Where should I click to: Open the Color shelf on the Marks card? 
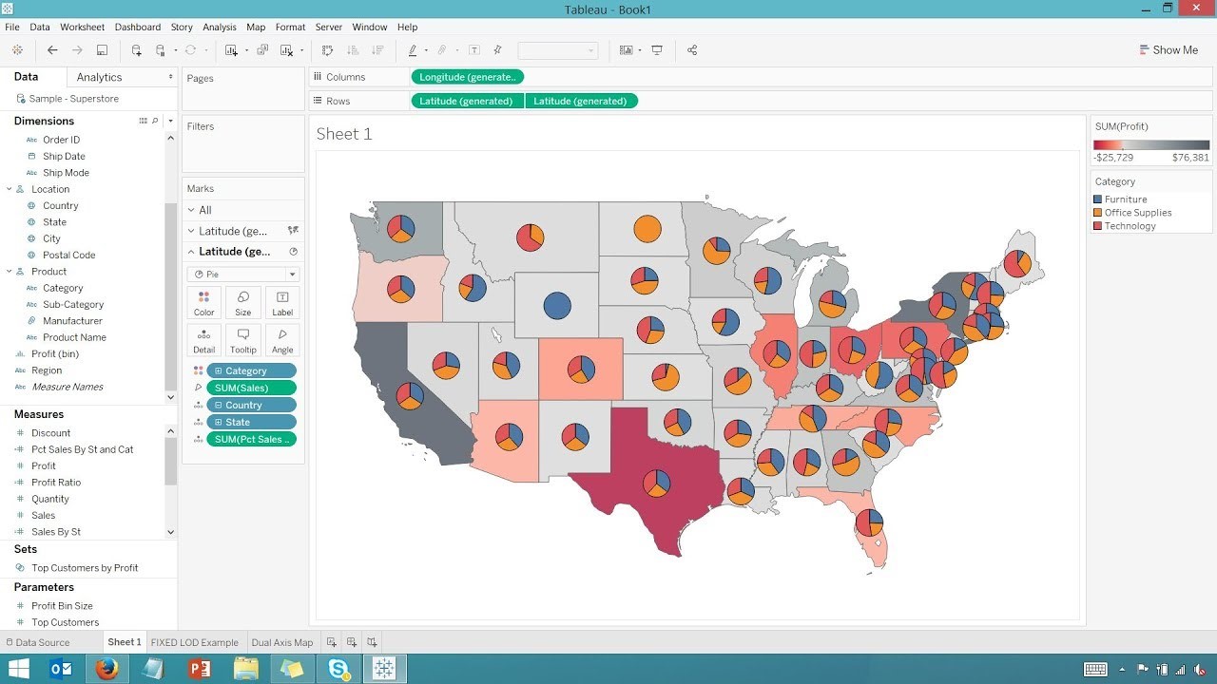coord(203,302)
